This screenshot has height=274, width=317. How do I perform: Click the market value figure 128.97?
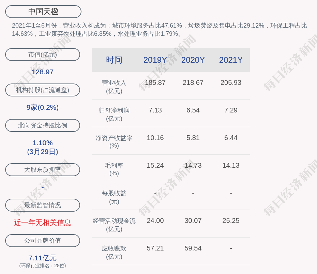pos(43,72)
